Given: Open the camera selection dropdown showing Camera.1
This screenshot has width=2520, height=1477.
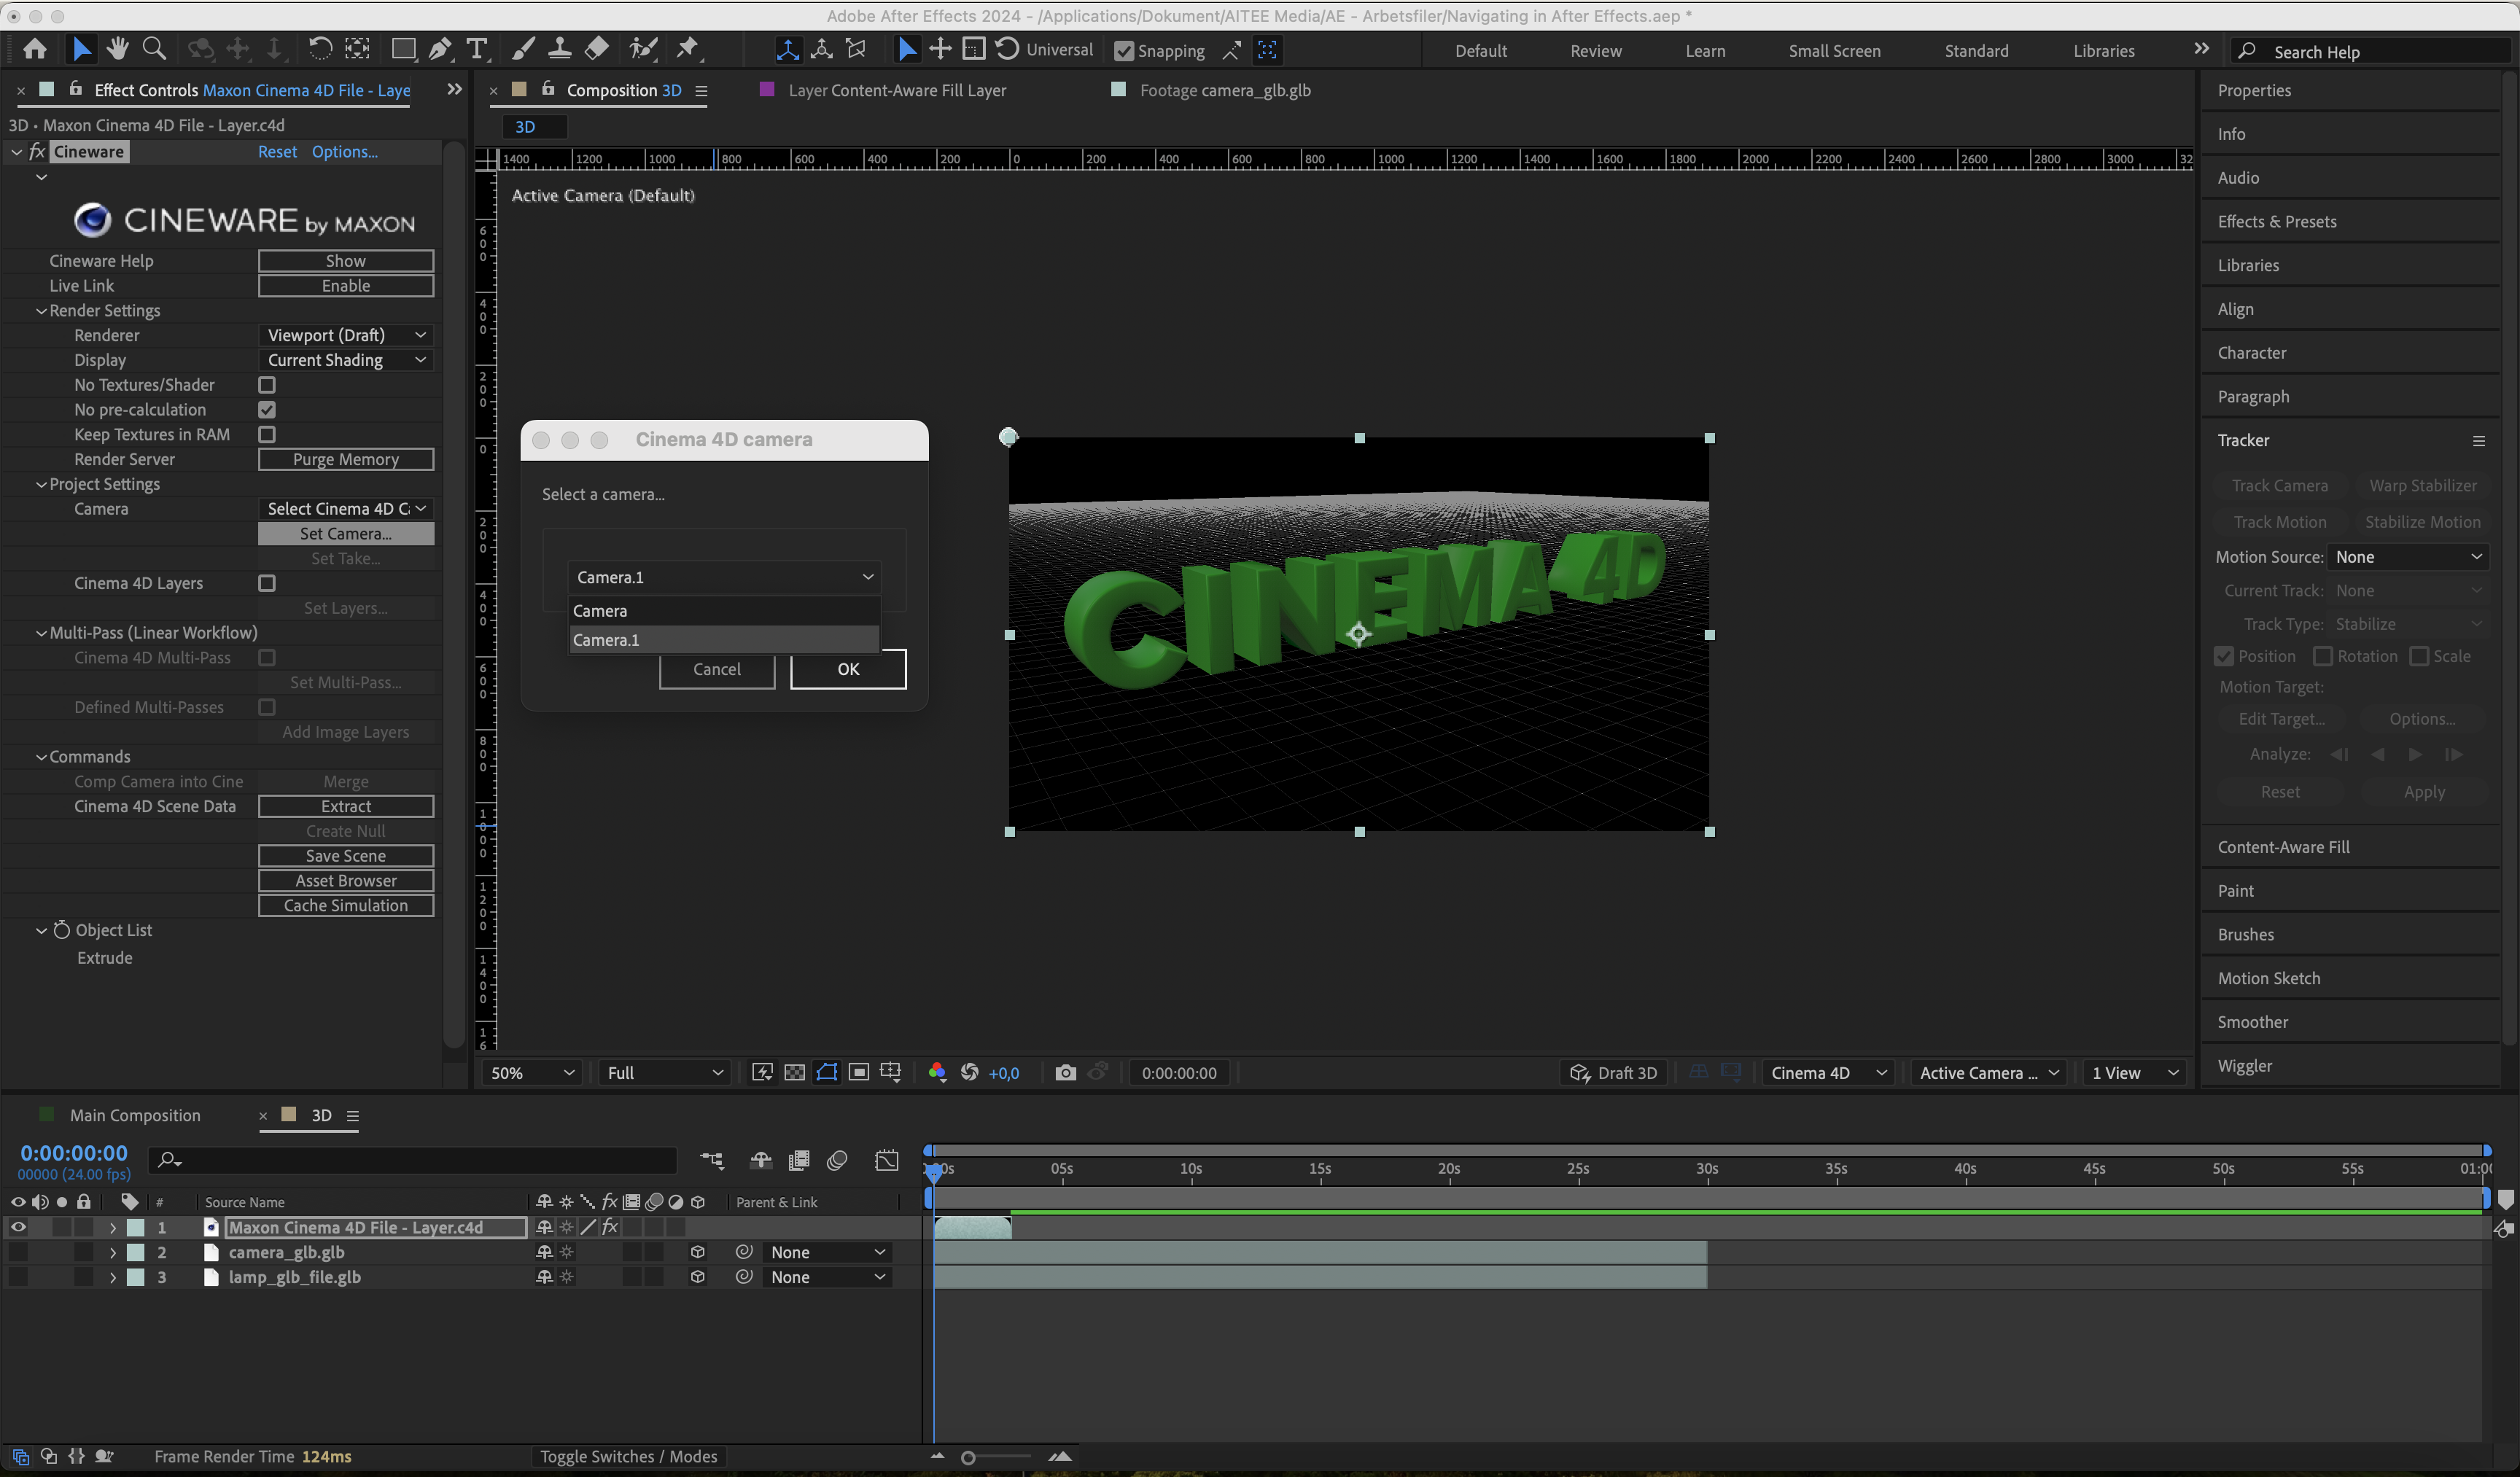Looking at the screenshot, I should tap(723, 577).
